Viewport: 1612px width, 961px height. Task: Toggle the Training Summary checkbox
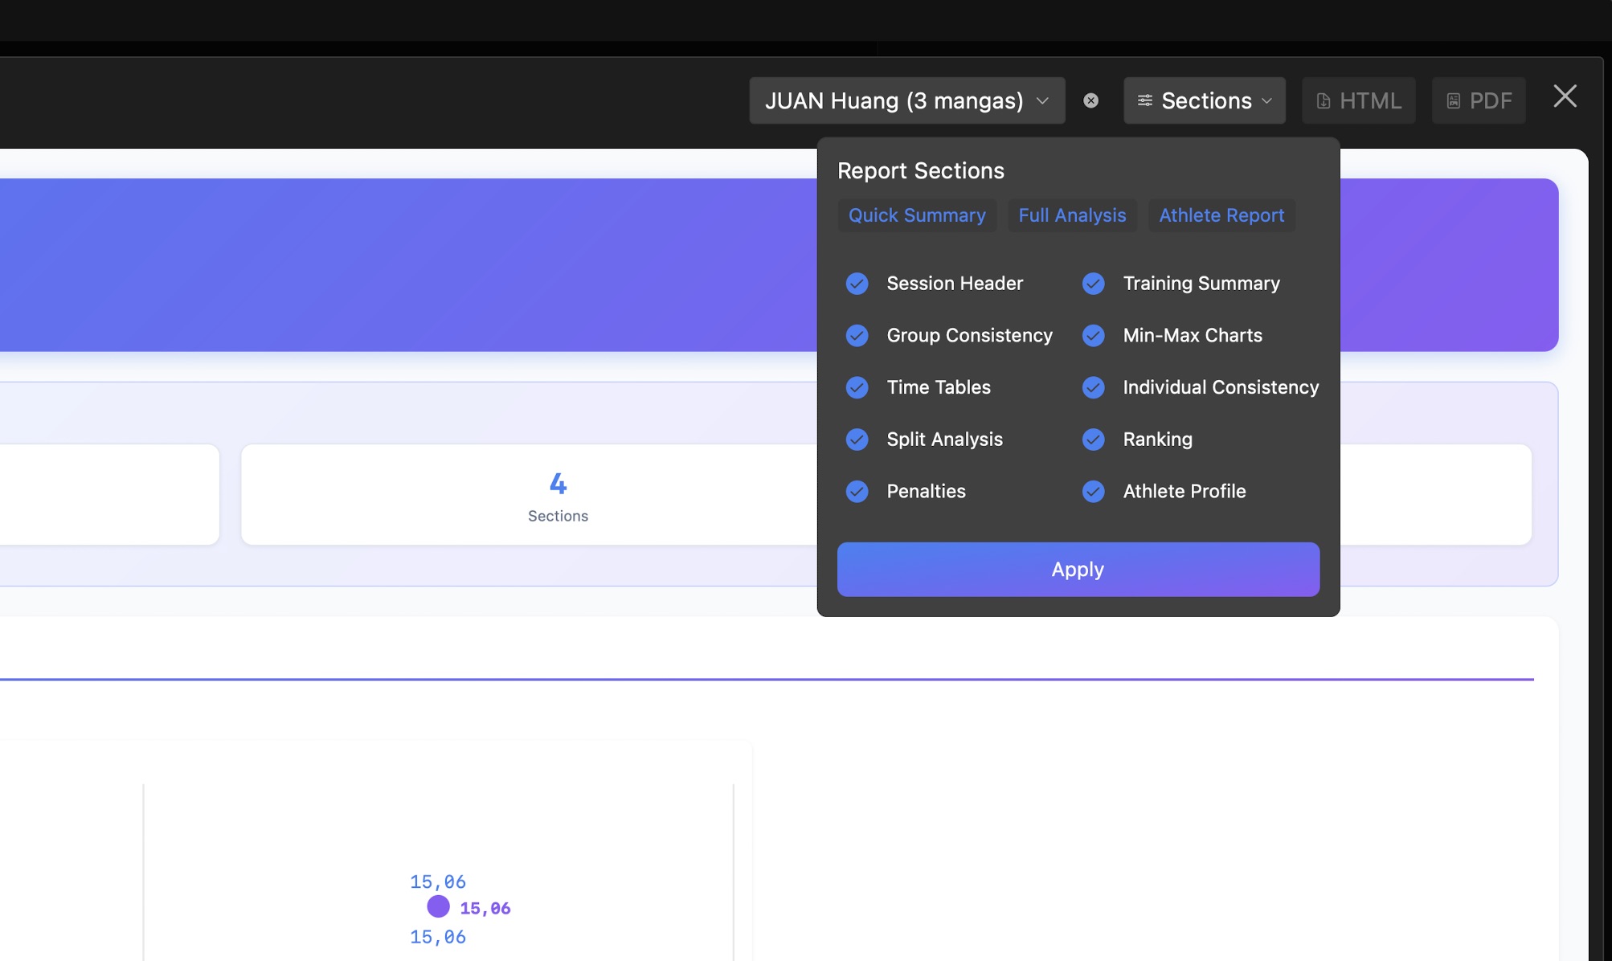coord(1094,284)
